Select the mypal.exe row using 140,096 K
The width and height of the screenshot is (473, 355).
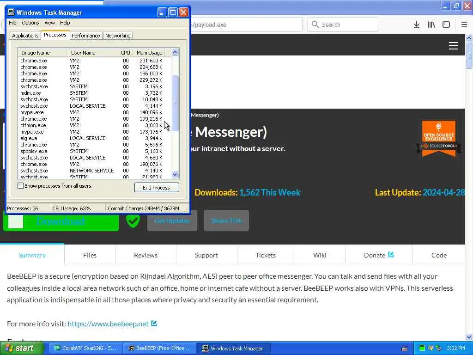click(x=94, y=112)
